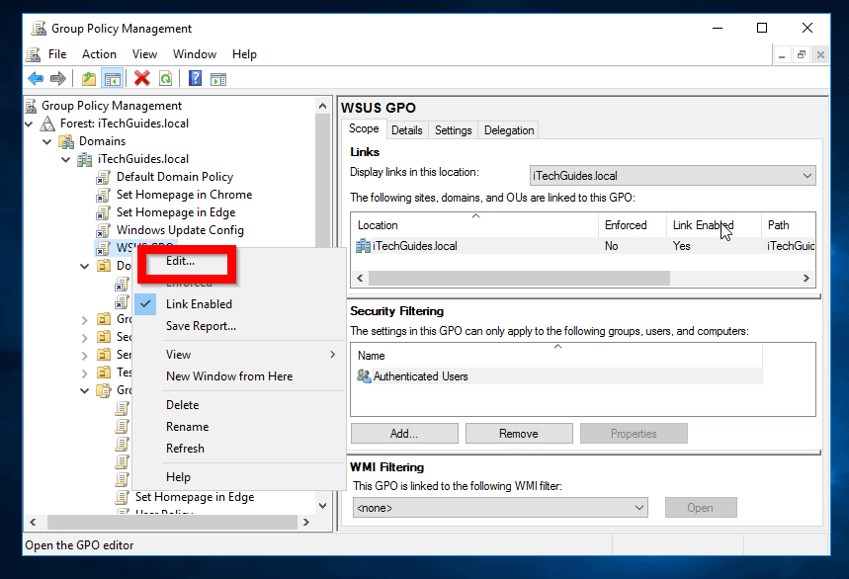Click the Add... button

coord(404,434)
